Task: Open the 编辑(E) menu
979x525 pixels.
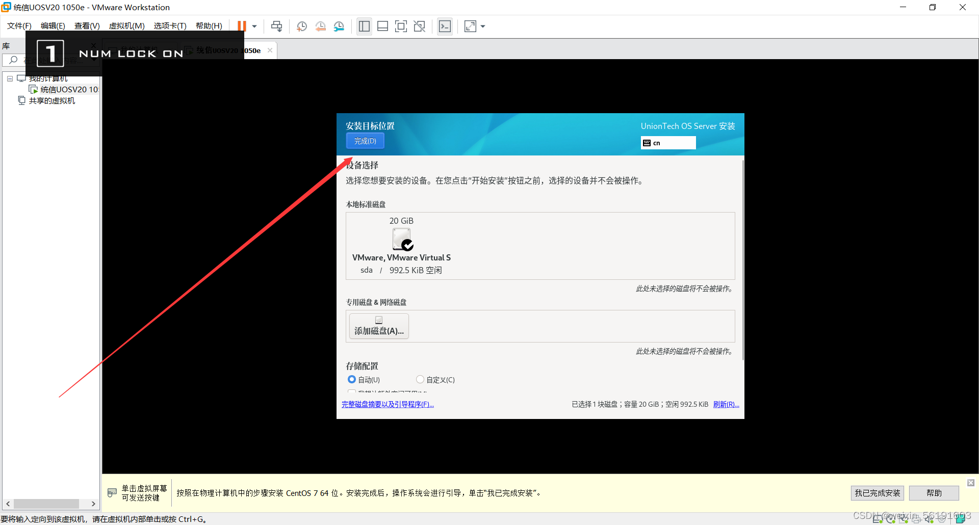Action: (53, 26)
